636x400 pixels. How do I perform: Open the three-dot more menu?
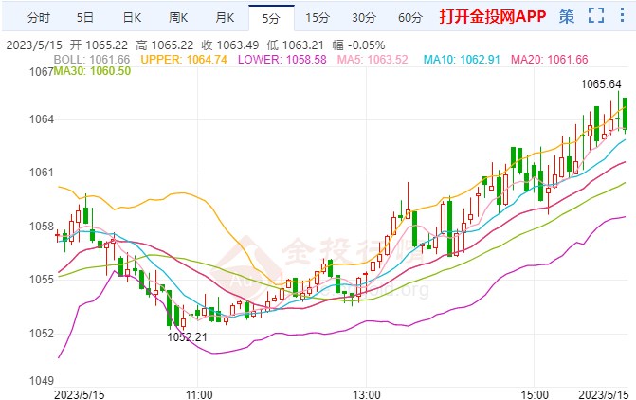pos(622,15)
